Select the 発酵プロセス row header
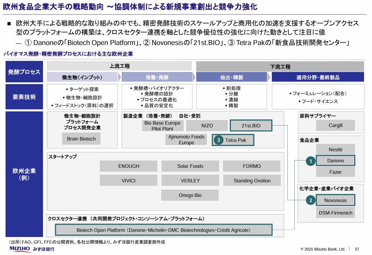Image resolution: width=372 pixels, height=255 pixels. (24, 72)
